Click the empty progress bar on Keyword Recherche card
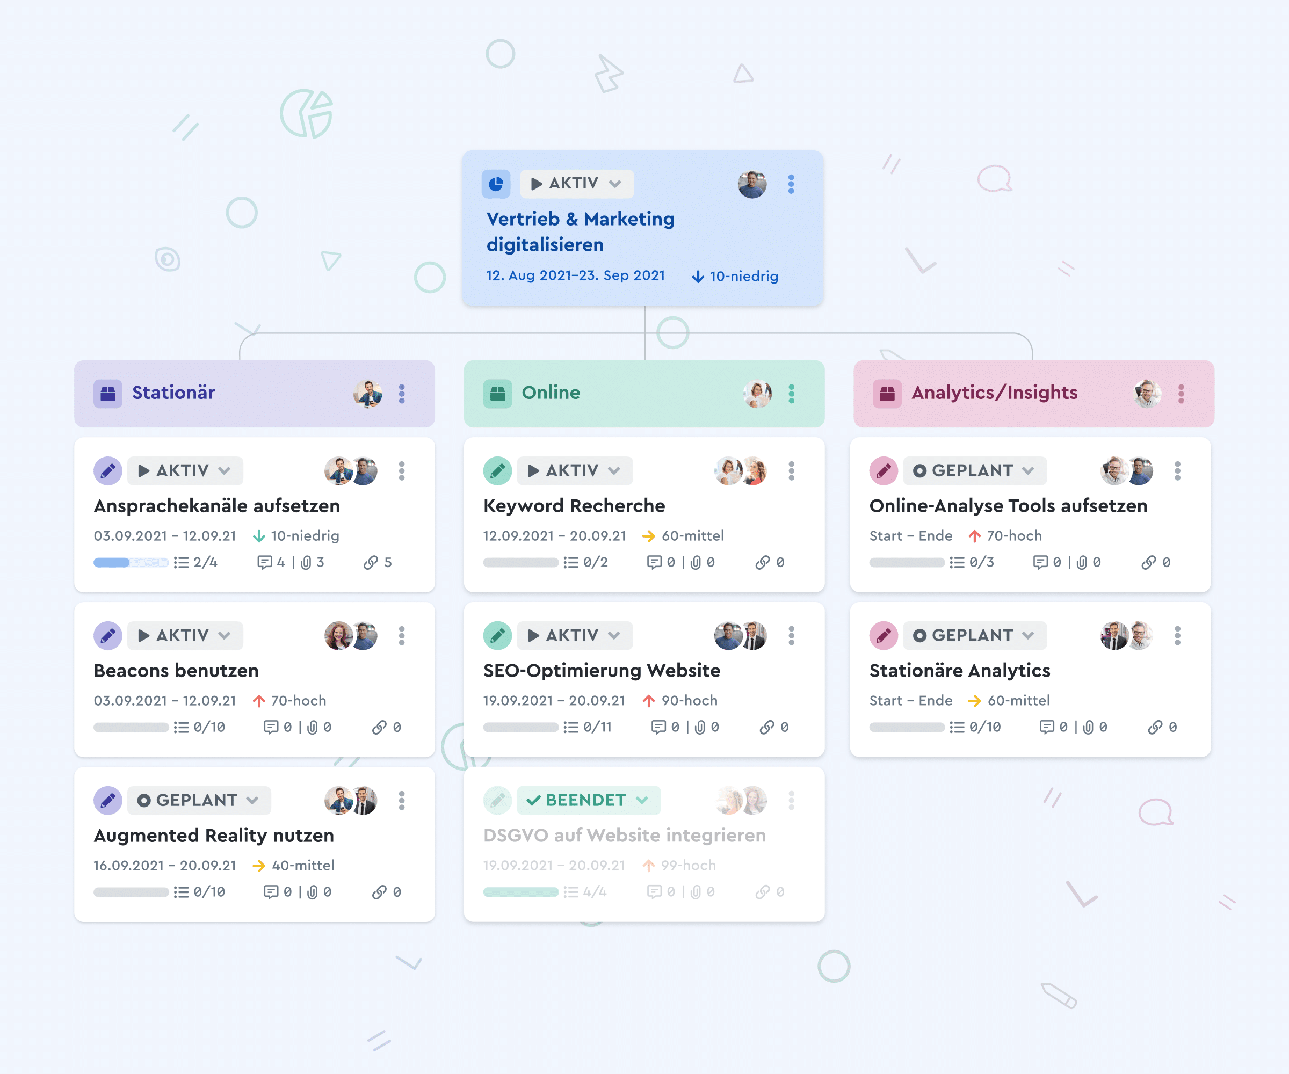The image size is (1289, 1074). (x=520, y=563)
